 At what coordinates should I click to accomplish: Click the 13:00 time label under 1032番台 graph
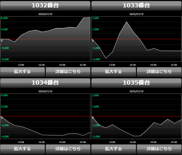click(21, 65)
